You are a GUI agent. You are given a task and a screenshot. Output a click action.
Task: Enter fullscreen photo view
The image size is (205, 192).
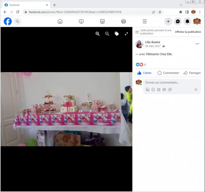pos(126,34)
